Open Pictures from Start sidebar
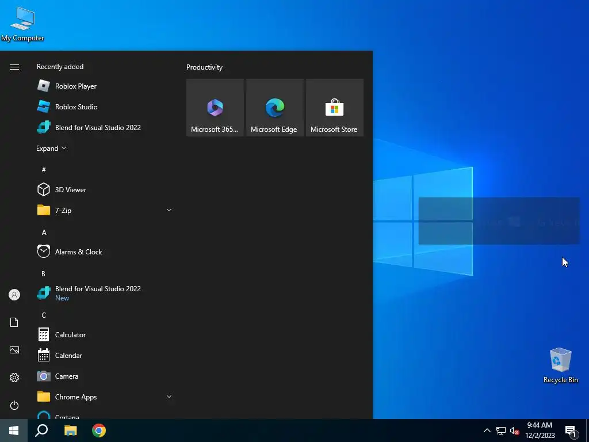 (14, 350)
